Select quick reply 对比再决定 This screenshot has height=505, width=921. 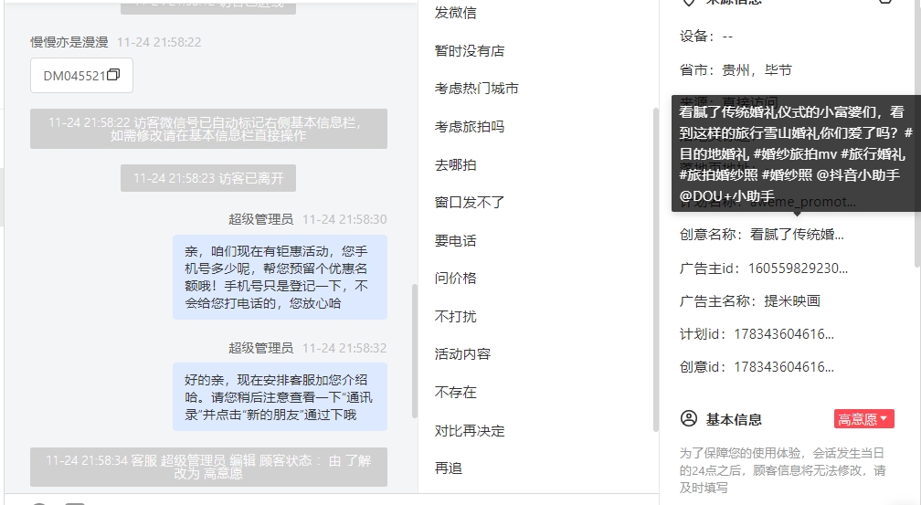pyautogui.click(x=470, y=430)
